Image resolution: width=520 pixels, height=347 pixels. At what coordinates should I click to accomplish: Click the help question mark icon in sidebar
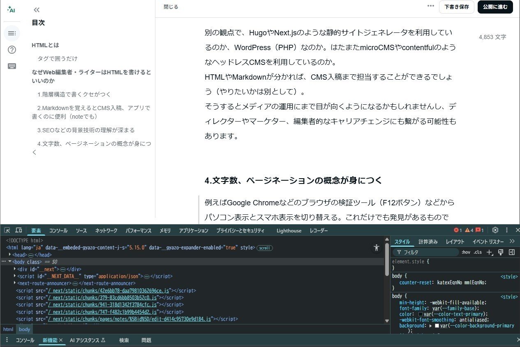click(x=12, y=50)
